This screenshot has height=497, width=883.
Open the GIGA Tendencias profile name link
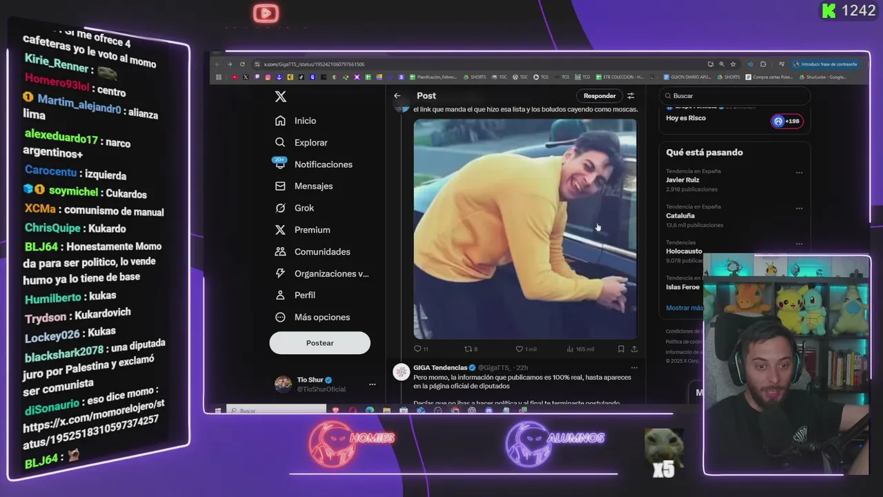coord(440,368)
